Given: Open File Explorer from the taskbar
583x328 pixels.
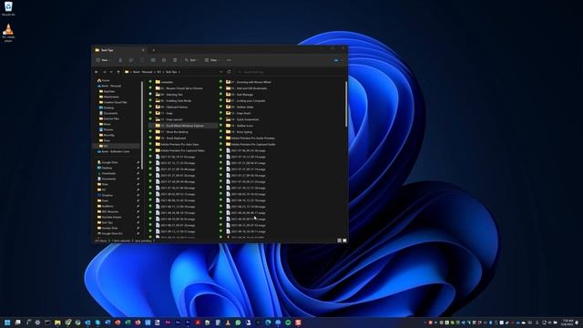Looking at the screenshot, I should pos(57,323).
